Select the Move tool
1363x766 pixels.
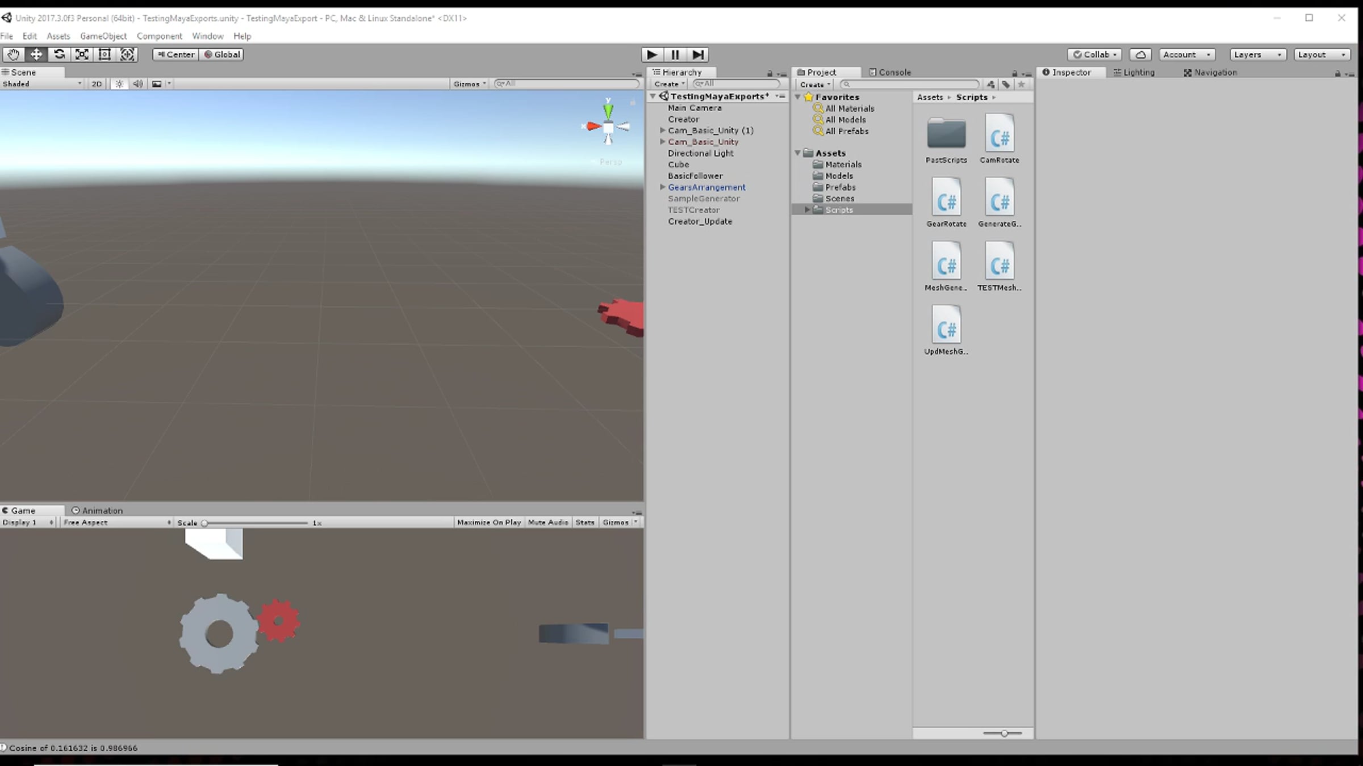tap(36, 54)
